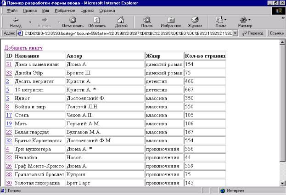
Task: Open book ID 22 link
Action: coord(9,157)
